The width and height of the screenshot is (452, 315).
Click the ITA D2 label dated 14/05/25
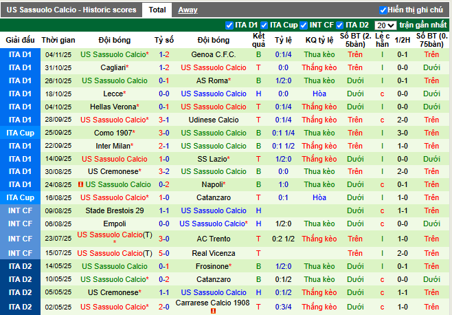[x=20, y=266]
